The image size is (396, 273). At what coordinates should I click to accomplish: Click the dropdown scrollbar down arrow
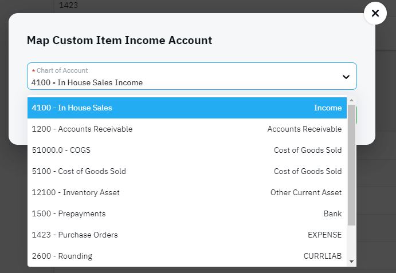click(x=351, y=262)
